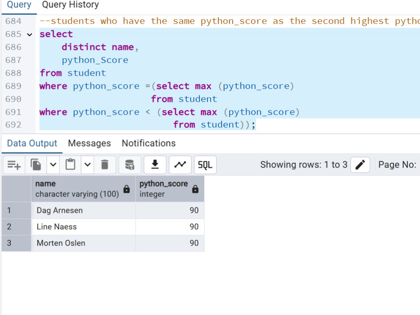Click line number 692 in editor gutter

pos(13,125)
